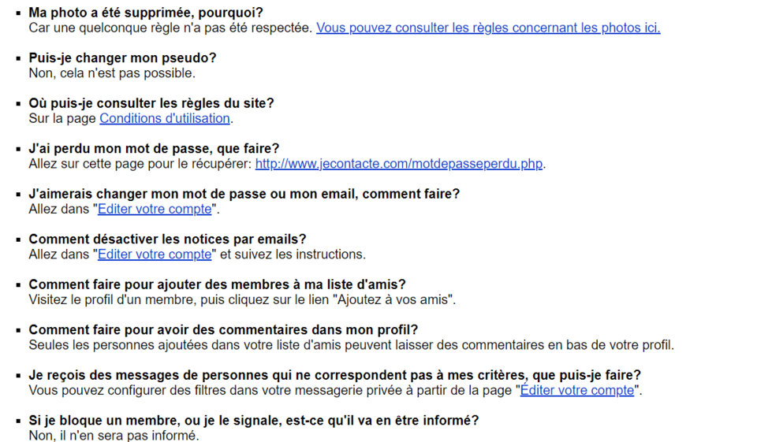Open the Conditions d'utilisation link
Screen dimensions: 757x442
coord(165,118)
